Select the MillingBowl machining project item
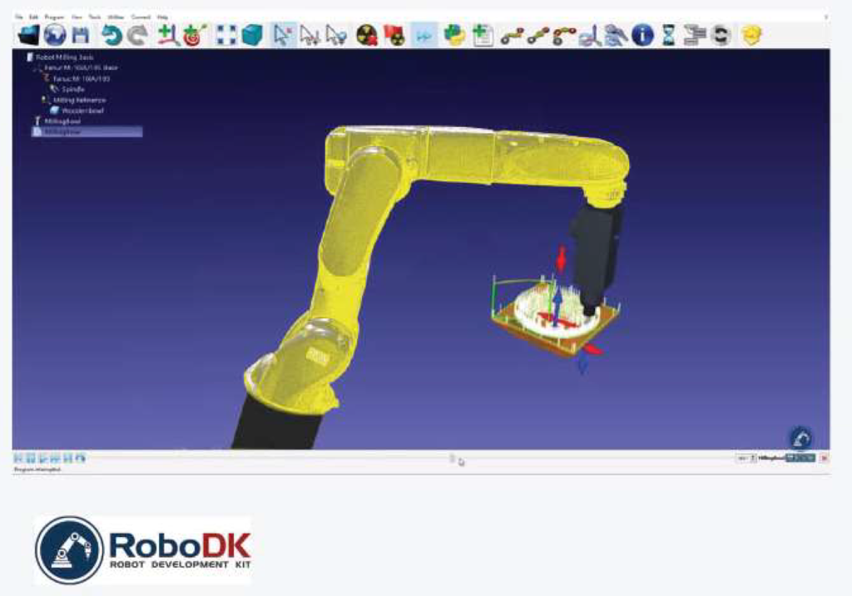852x596 pixels. click(57, 121)
